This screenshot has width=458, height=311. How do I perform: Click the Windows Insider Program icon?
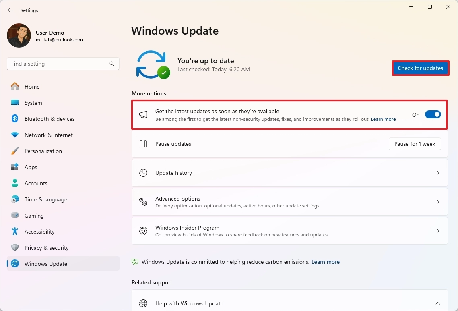[x=143, y=231]
